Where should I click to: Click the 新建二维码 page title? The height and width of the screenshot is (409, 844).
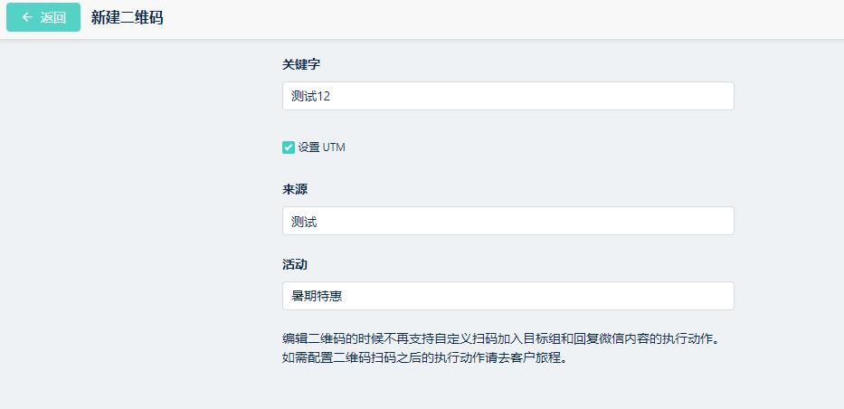pyautogui.click(x=127, y=17)
